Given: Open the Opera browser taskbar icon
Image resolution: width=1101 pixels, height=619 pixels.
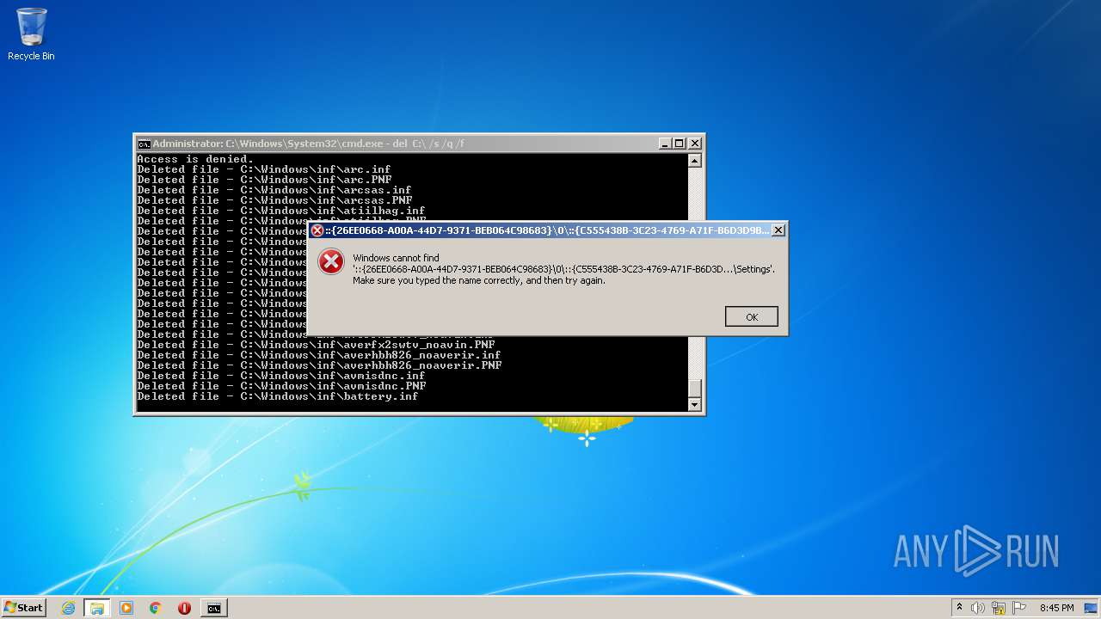Looking at the screenshot, I should pyautogui.click(x=184, y=608).
